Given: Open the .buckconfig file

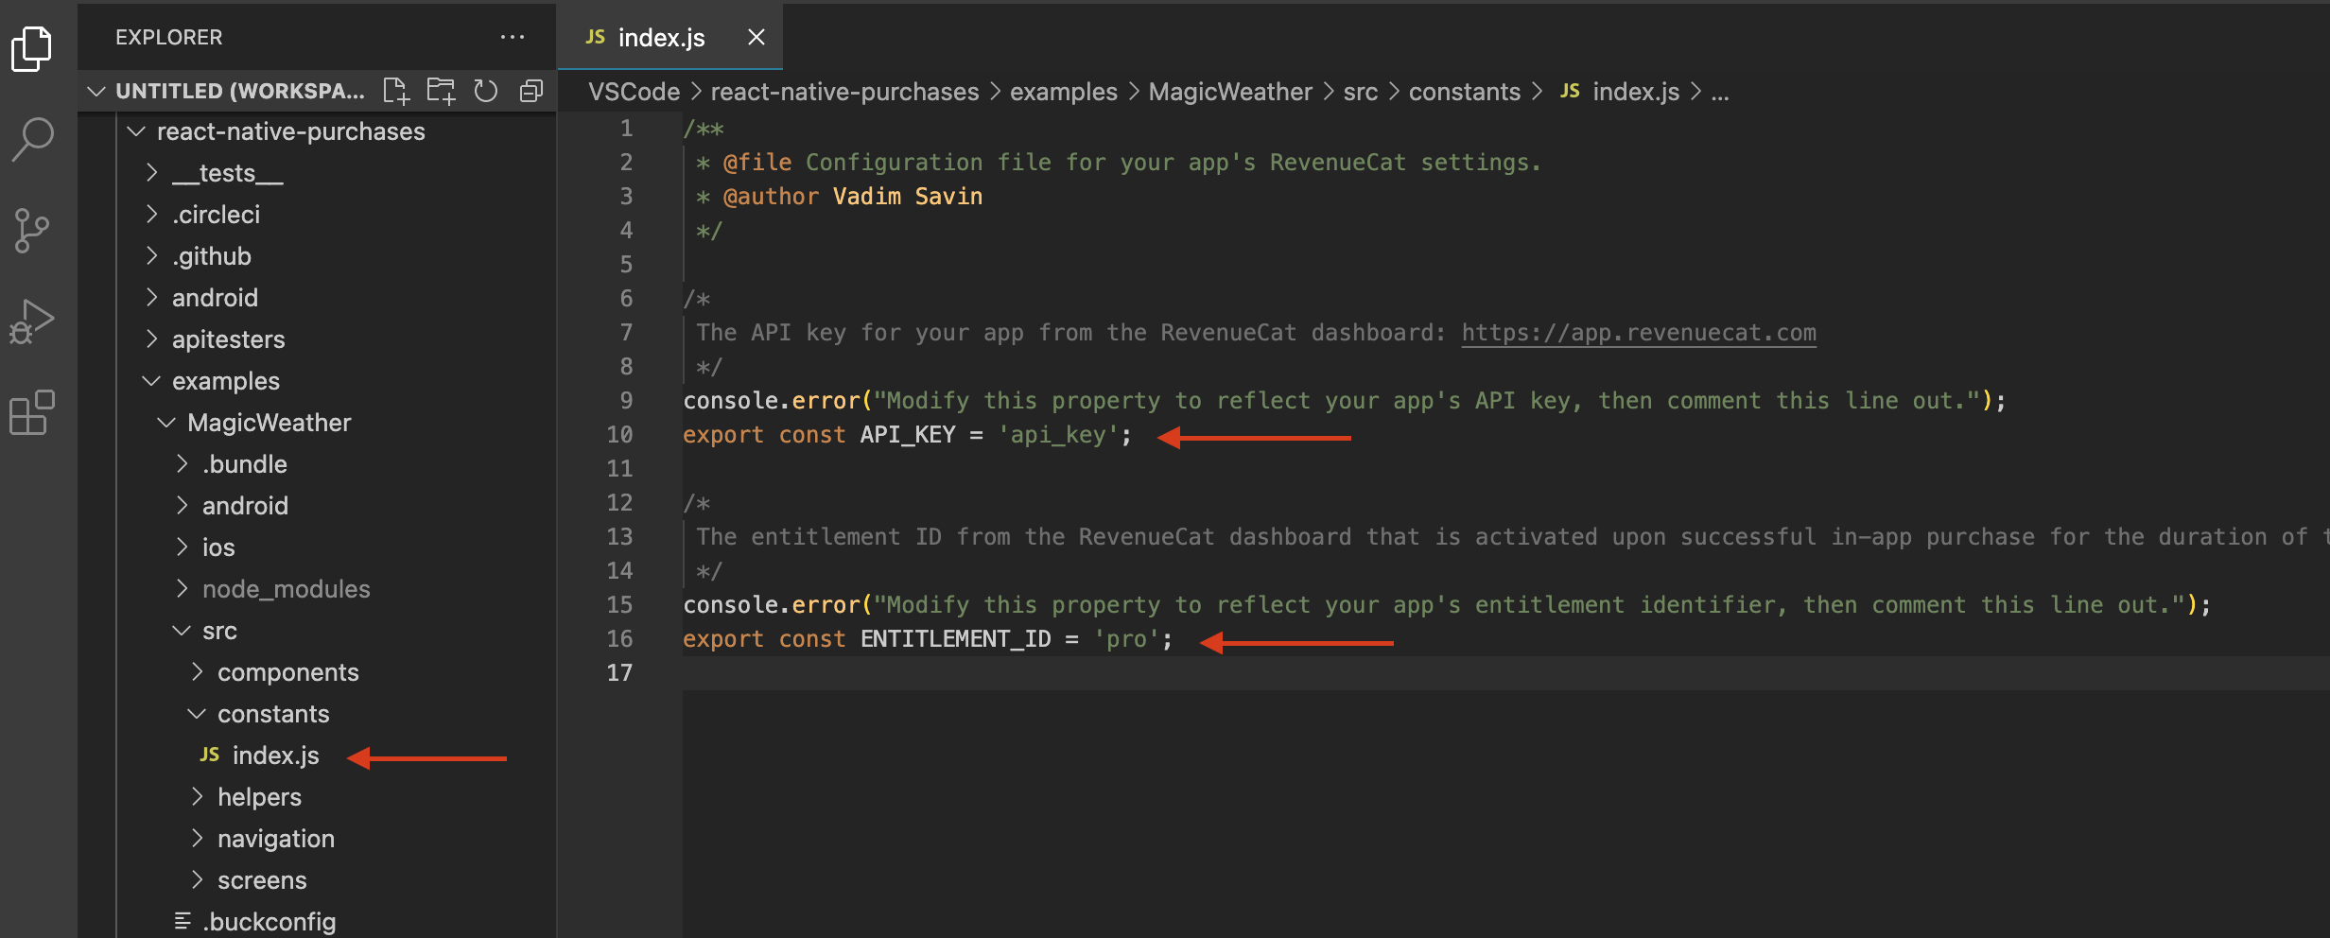Looking at the screenshot, I should pyautogui.click(x=269, y=922).
